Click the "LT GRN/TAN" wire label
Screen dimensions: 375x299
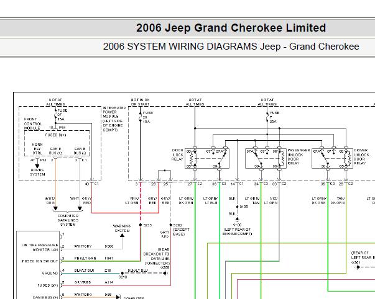point(252,200)
